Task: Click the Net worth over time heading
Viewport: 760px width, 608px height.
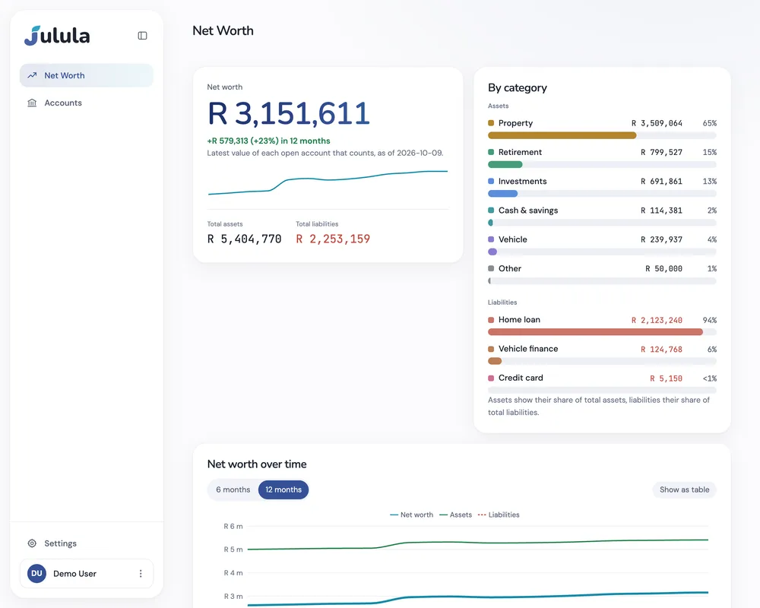Action: (257, 464)
